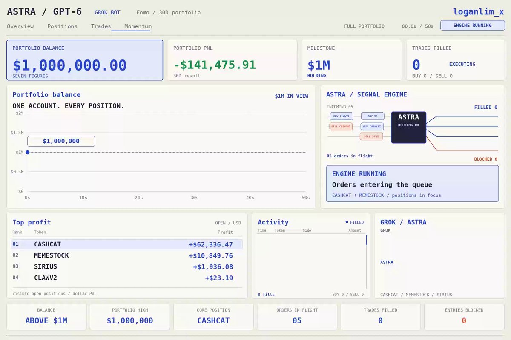Select the BUY VC order chip
The width and height of the screenshot is (511, 340).
(x=373, y=116)
